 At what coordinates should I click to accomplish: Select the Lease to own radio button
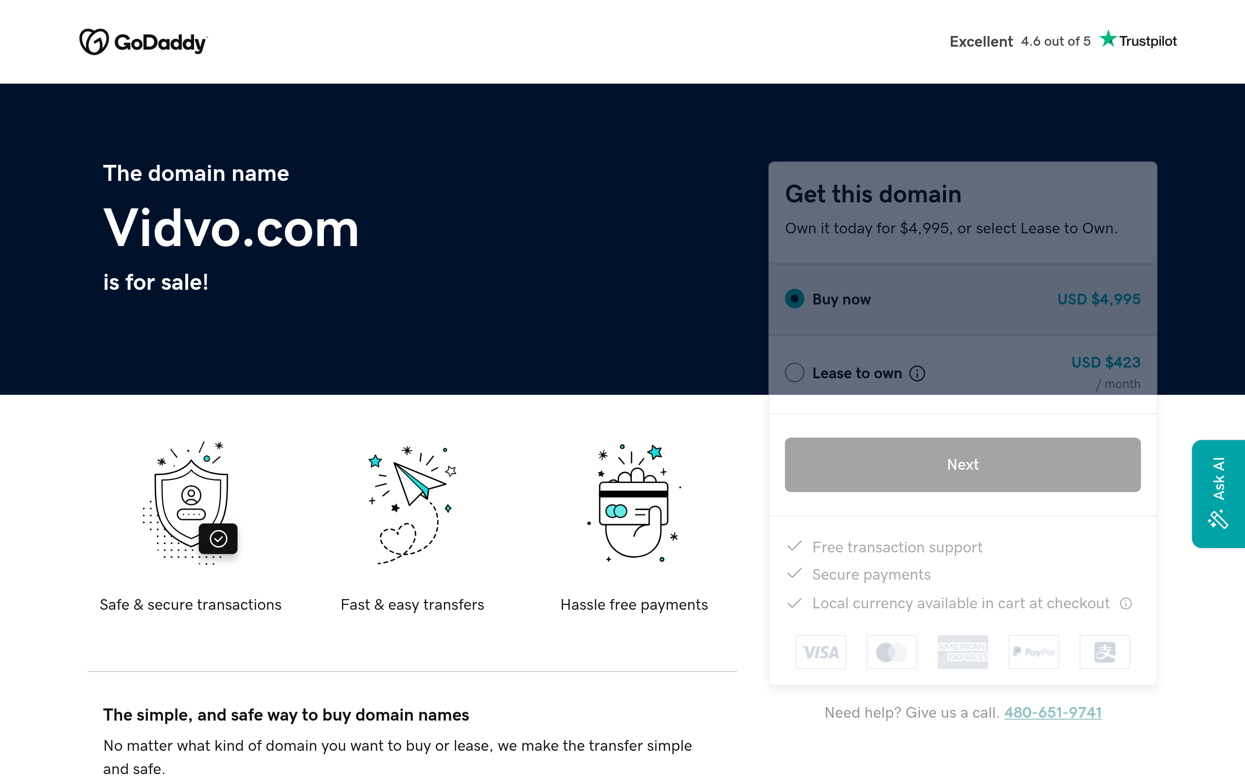pyautogui.click(x=794, y=372)
